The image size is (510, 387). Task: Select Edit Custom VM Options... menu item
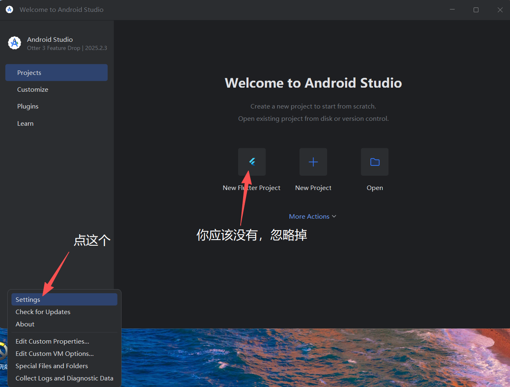tap(64, 353)
